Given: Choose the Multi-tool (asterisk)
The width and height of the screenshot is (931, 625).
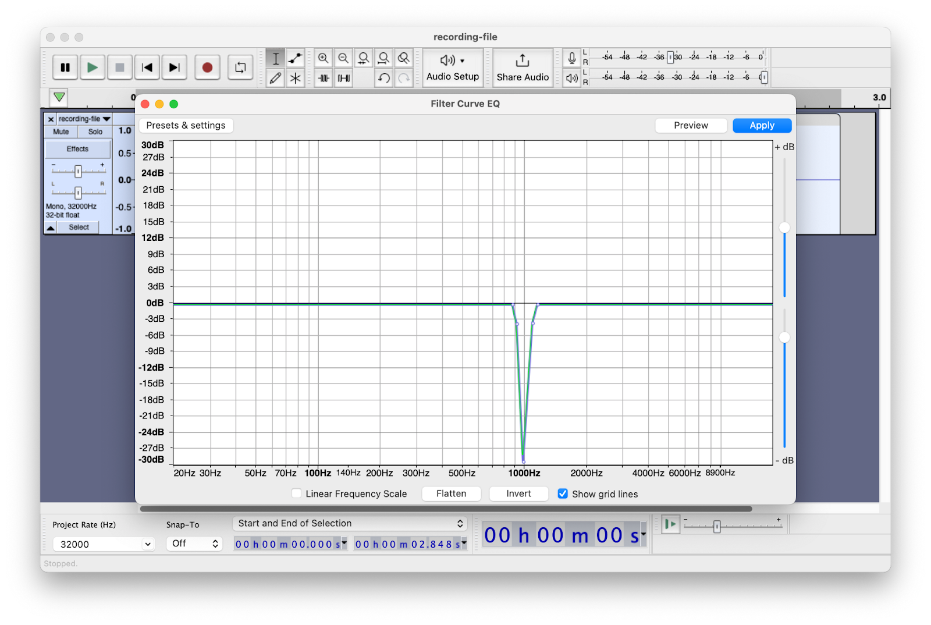Looking at the screenshot, I should 296,78.
